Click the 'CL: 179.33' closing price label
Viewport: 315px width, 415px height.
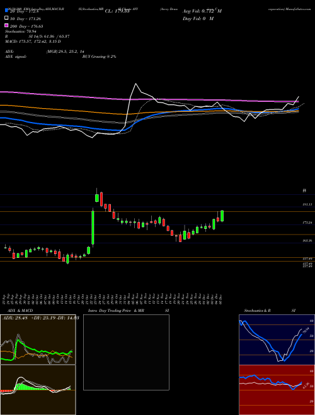[x=117, y=11]
